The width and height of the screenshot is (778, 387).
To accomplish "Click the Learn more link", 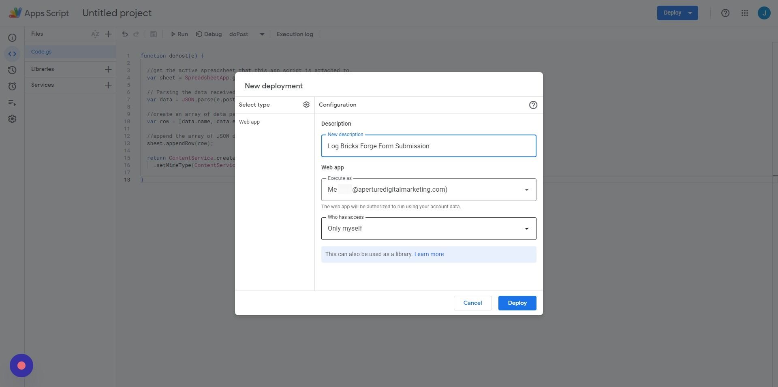I will coord(429,254).
